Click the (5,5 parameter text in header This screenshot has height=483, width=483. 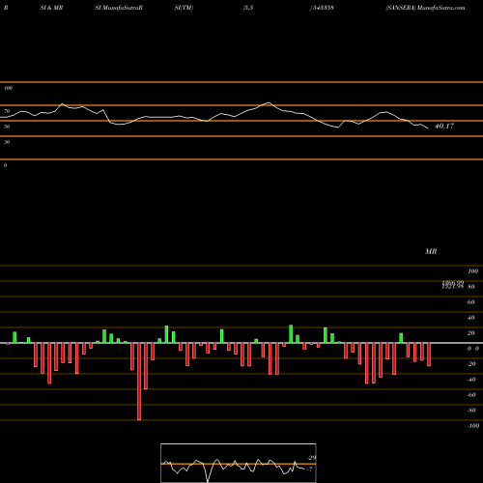[248, 8]
